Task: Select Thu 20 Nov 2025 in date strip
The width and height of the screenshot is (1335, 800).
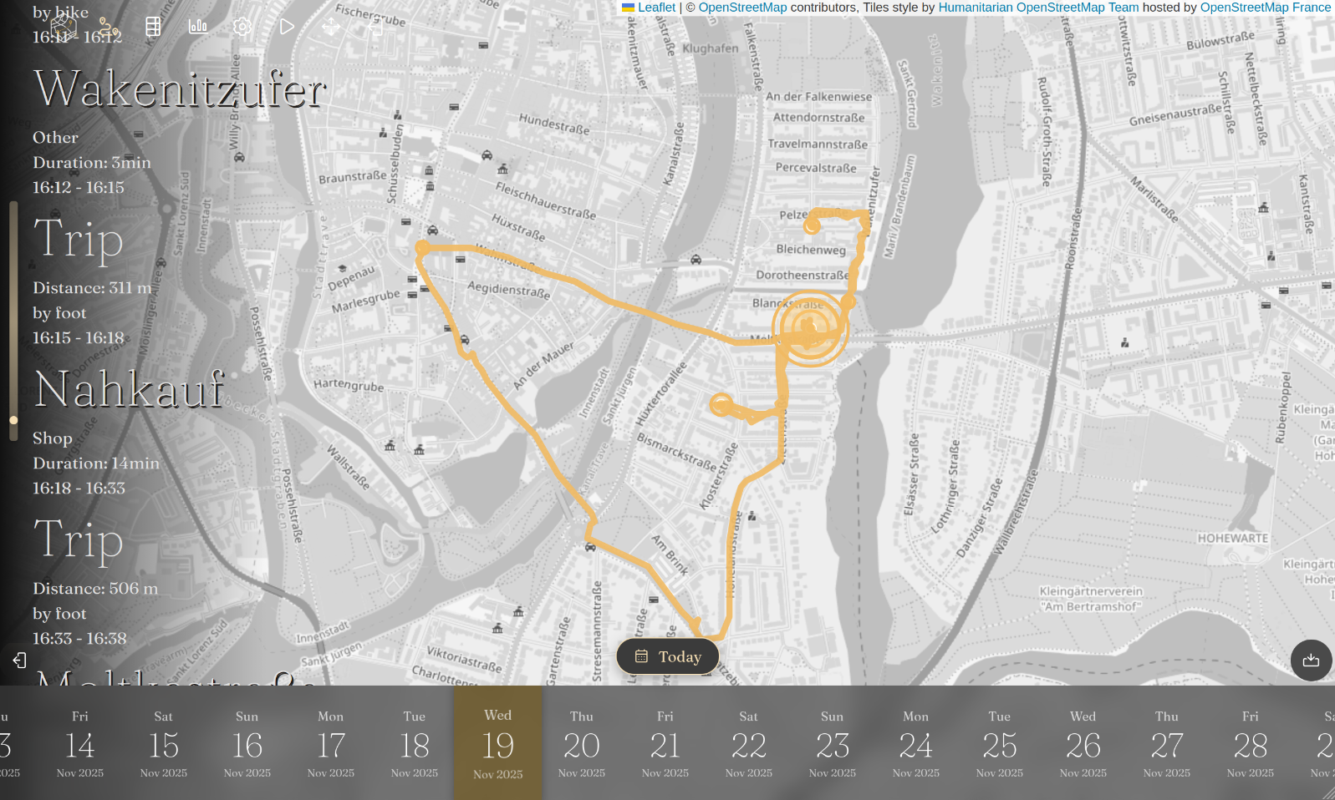Action: click(582, 743)
